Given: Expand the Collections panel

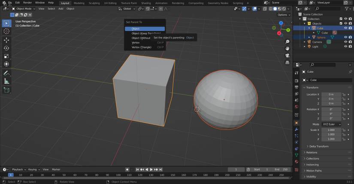Looking at the screenshot, I should (x=312, y=159).
